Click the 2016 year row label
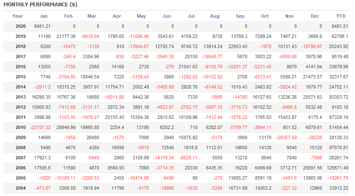Viewport: 355px width, 196px height. [x=20, y=67]
